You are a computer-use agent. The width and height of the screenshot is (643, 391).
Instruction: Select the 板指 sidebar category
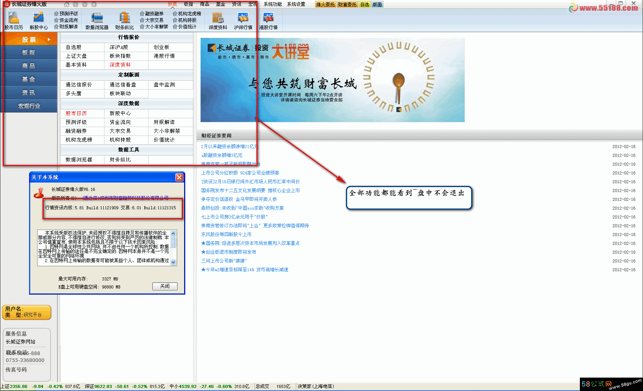coord(29,52)
